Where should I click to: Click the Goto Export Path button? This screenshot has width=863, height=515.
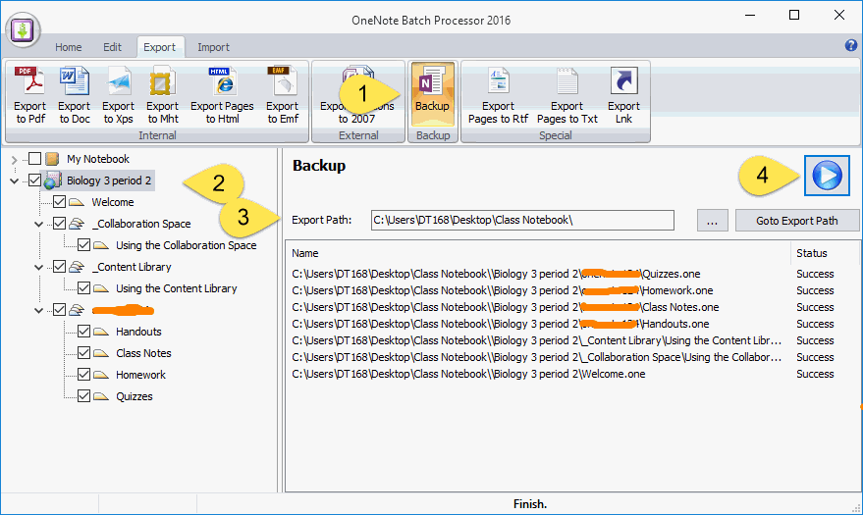point(797,221)
